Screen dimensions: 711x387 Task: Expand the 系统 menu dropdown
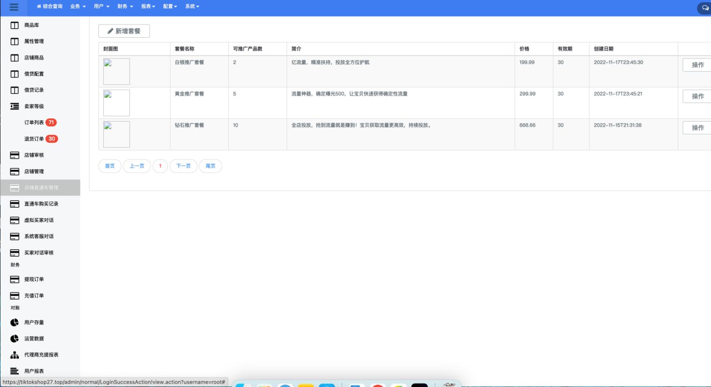point(191,7)
